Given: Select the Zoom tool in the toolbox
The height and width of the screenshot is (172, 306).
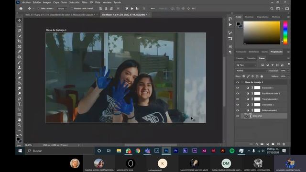Looking at the screenshot, I should click(19, 125).
